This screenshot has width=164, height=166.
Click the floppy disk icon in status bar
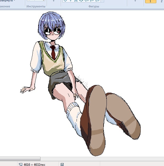coord(62,164)
